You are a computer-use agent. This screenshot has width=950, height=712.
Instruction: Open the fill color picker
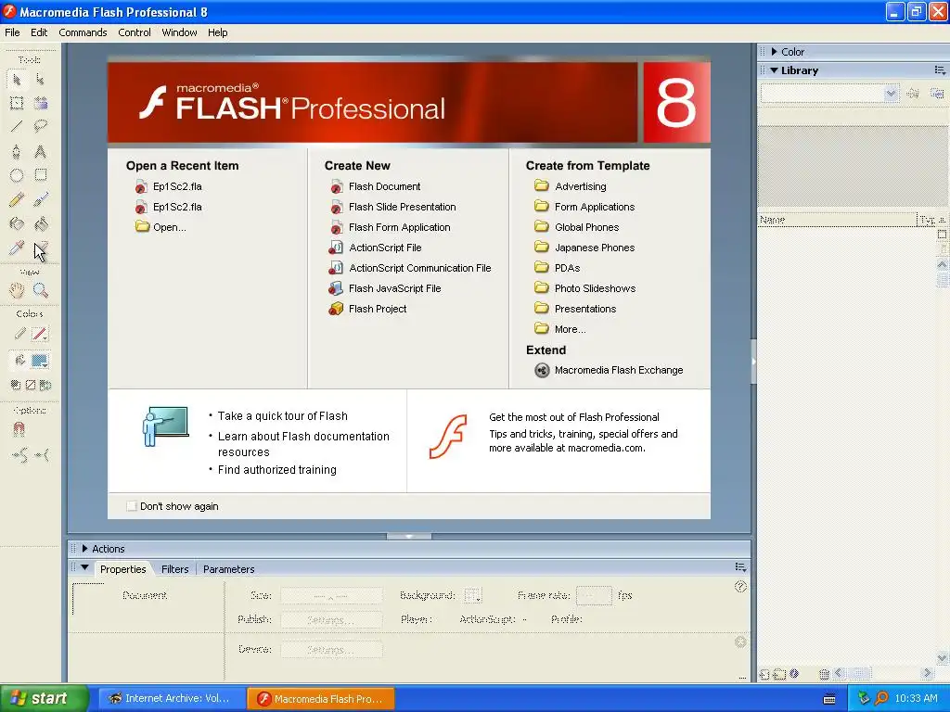tap(39, 361)
